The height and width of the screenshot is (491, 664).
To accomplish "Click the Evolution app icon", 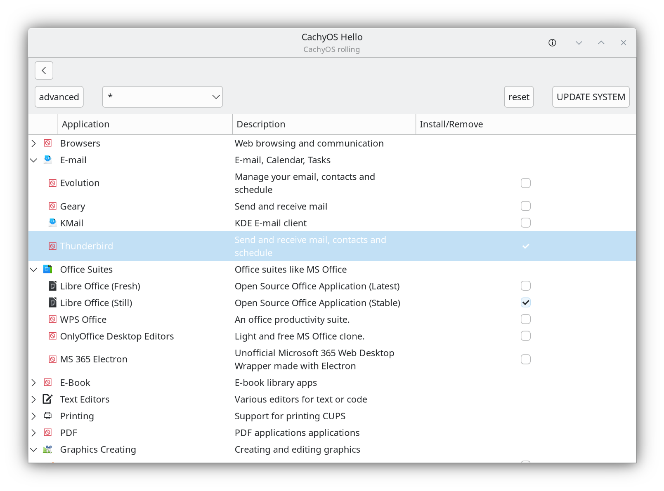I will pyautogui.click(x=52, y=183).
